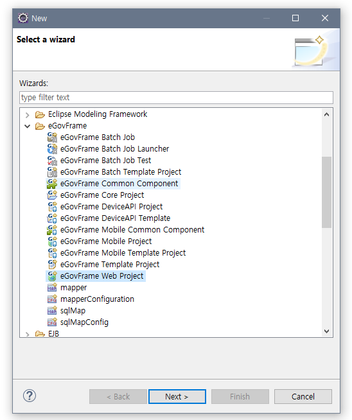Click the type filter text field
Viewport: 352px width, 420px height.
pos(176,97)
